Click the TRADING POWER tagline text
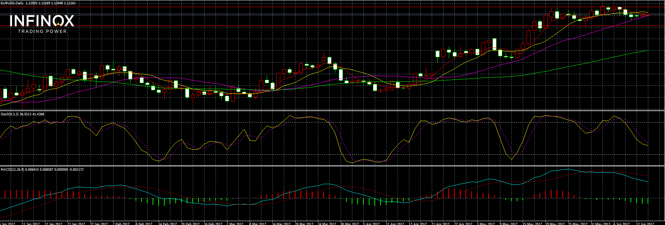This screenshot has width=665, height=225. [42, 31]
